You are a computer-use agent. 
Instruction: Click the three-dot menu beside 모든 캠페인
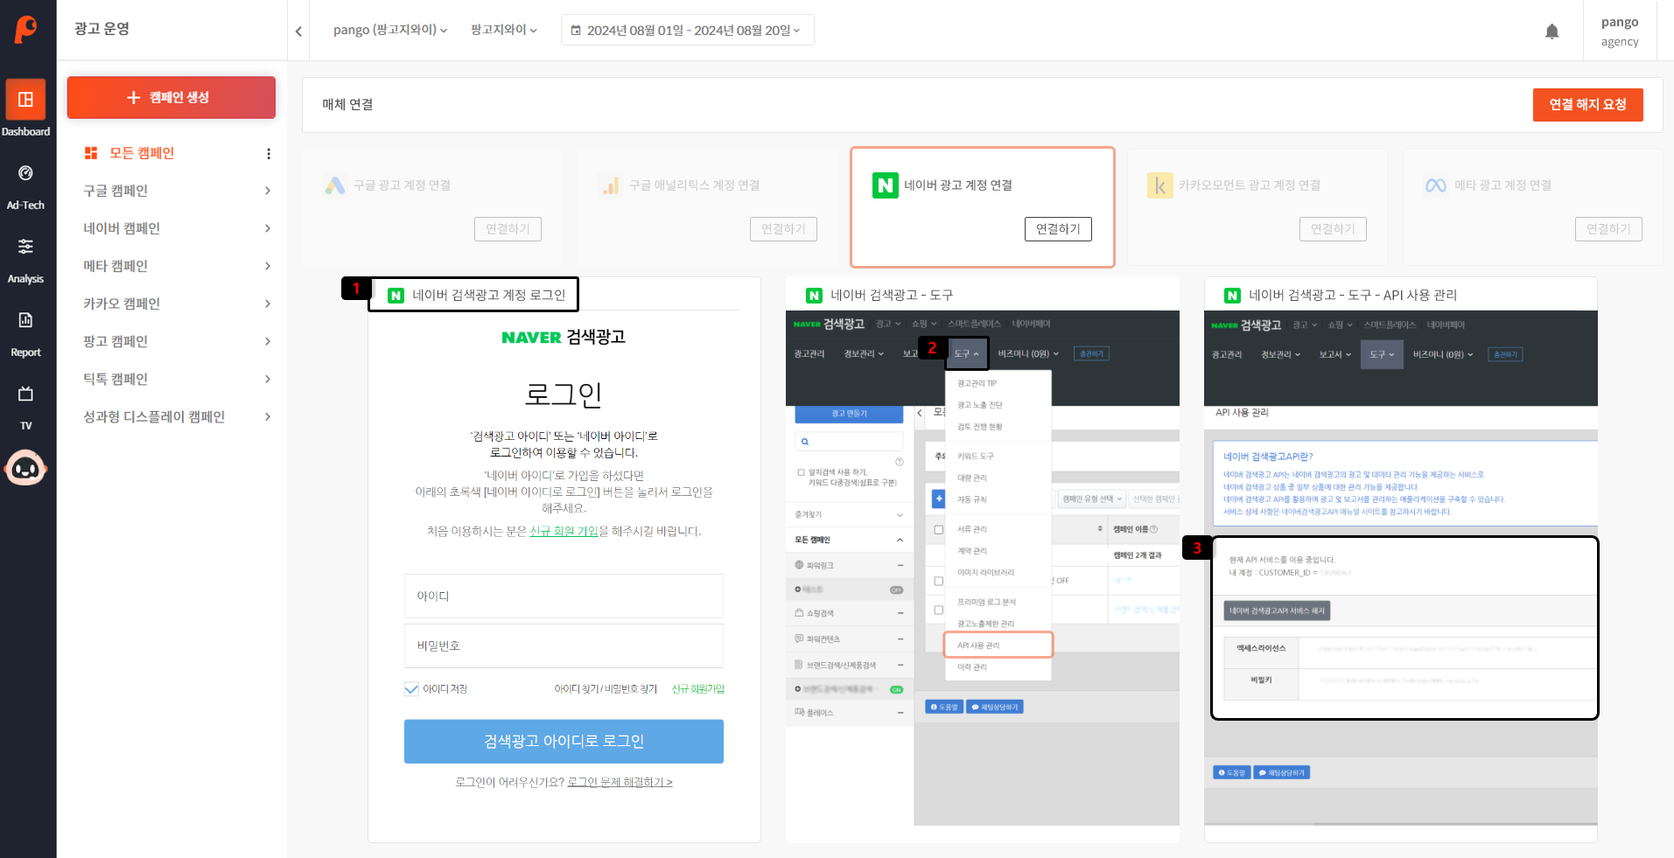coord(269,154)
